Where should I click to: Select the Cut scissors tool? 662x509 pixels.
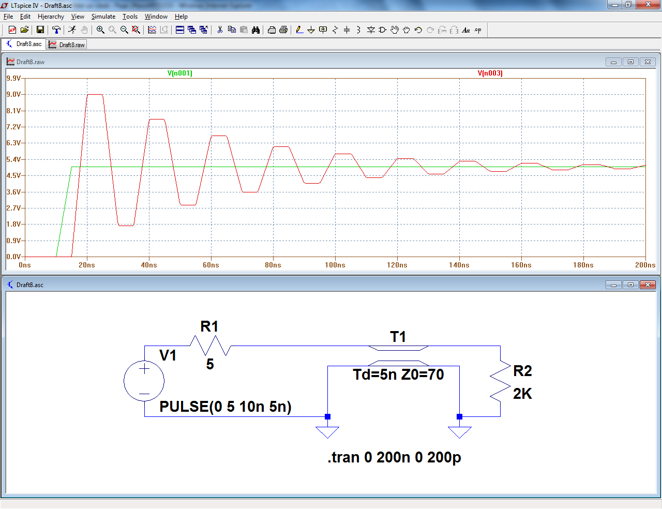tap(220, 30)
